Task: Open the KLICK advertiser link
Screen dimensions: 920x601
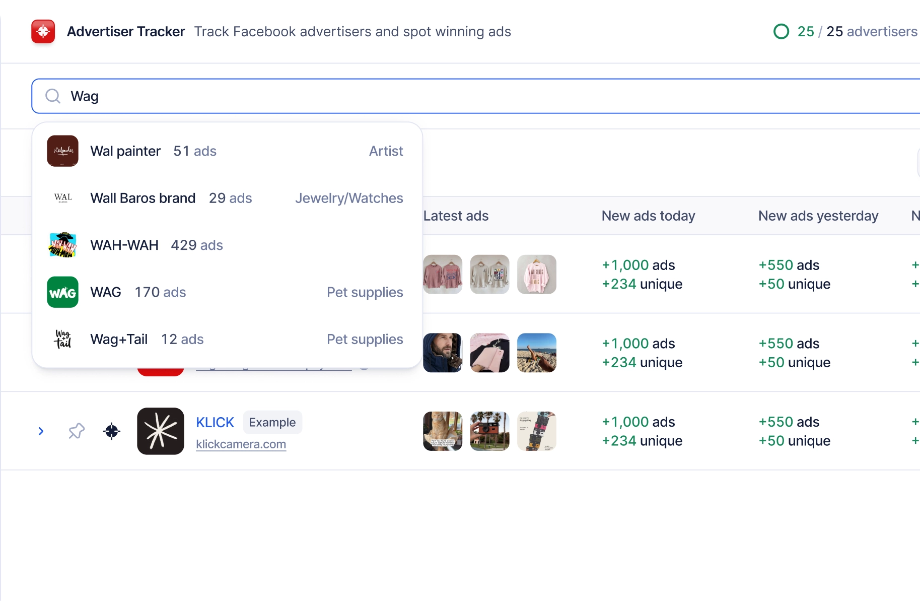Action: point(215,422)
